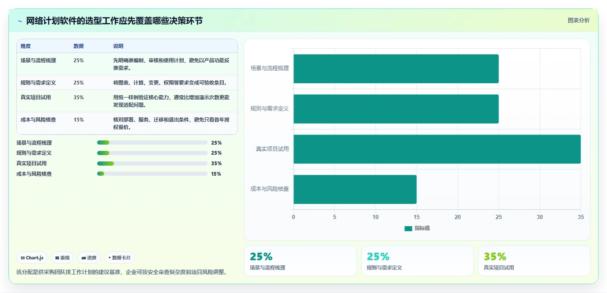The height and width of the screenshot is (293, 607).
Task: Click the description starting 核对部署、服务
Action: click(172, 124)
